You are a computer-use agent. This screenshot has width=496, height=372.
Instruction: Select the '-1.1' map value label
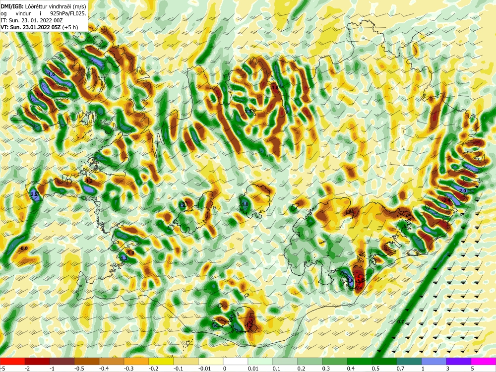point(248,111)
